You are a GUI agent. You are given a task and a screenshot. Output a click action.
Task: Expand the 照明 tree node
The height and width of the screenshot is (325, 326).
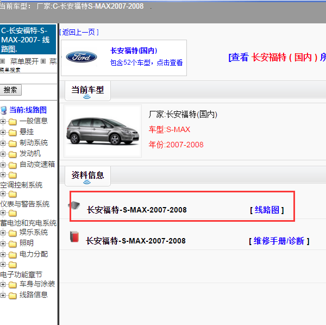pos(3,243)
